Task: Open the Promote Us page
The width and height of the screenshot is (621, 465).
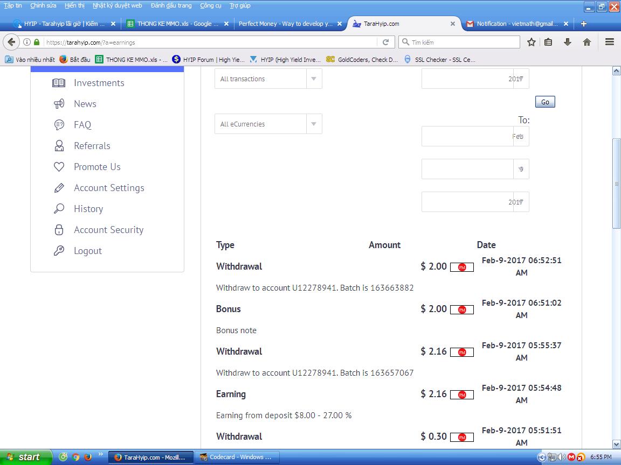Action: click(x=97, y=166)
